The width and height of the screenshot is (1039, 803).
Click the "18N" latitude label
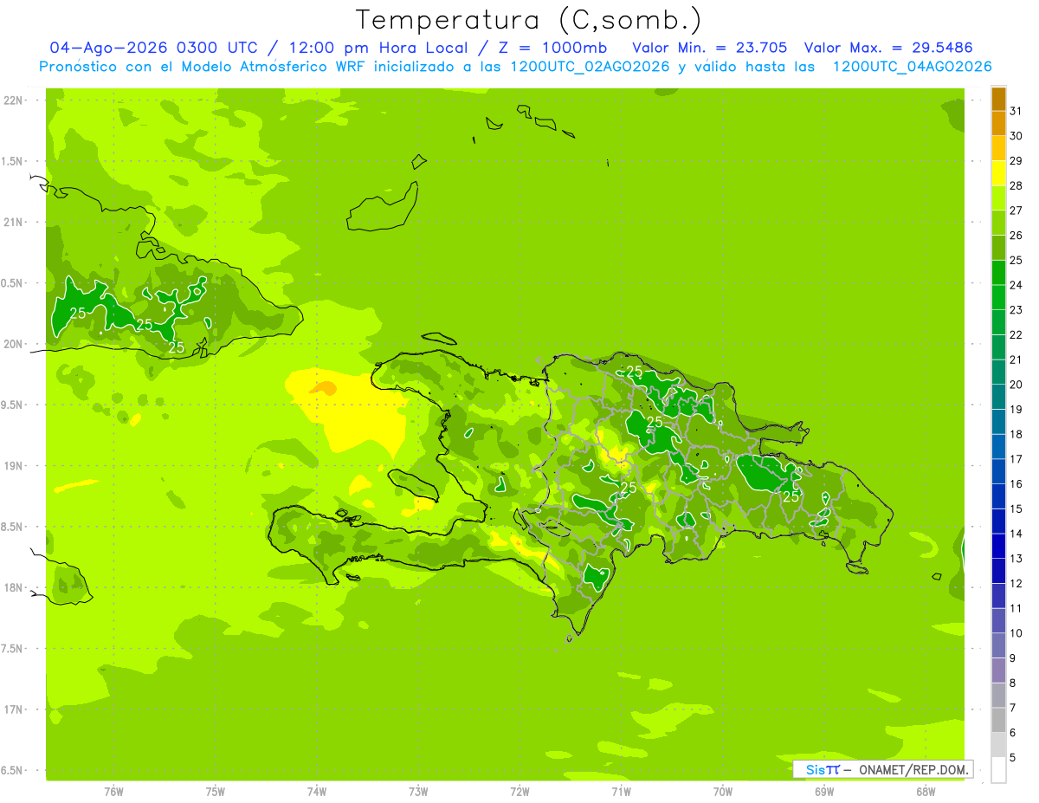tap(15, 588)
